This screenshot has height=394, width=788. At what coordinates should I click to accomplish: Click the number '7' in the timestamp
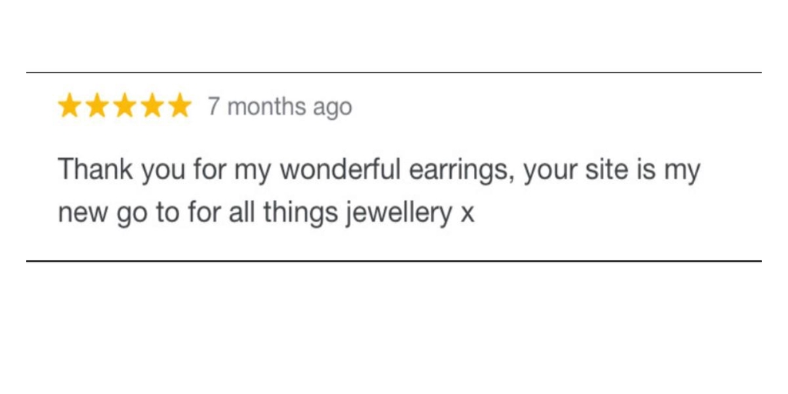[214, 106]
